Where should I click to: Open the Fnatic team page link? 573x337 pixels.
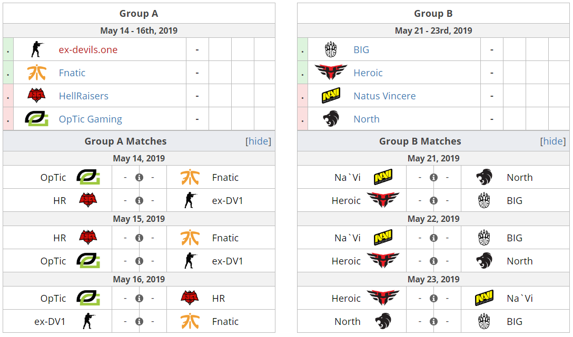[72, 73]
